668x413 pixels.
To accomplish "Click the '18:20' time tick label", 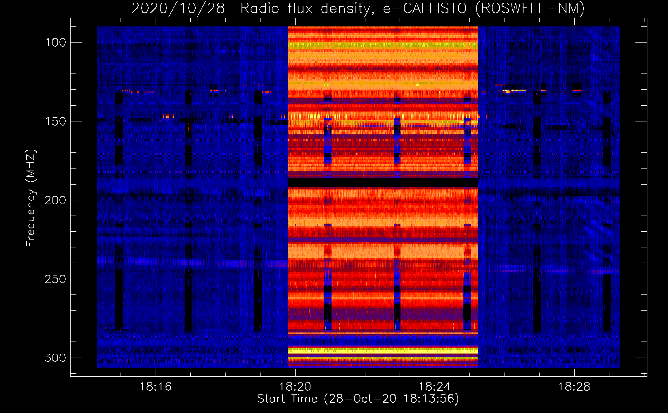I will (x=295, y=387).
